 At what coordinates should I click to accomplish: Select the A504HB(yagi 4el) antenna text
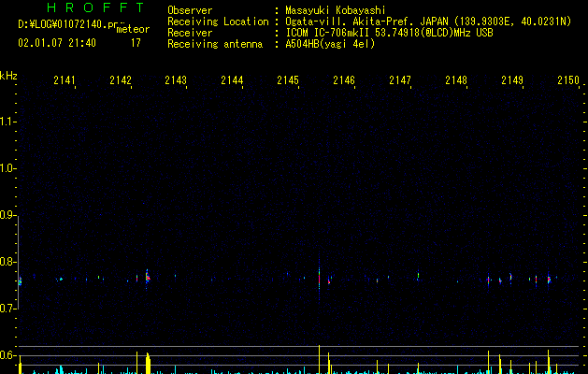330,44
